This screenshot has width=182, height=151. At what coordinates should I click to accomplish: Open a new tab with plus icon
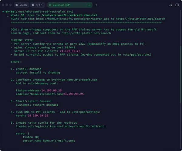(96, 5)
